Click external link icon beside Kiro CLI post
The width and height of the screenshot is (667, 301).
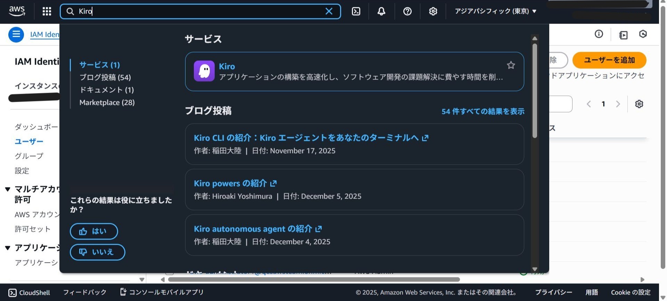click(x=425, y=138)
